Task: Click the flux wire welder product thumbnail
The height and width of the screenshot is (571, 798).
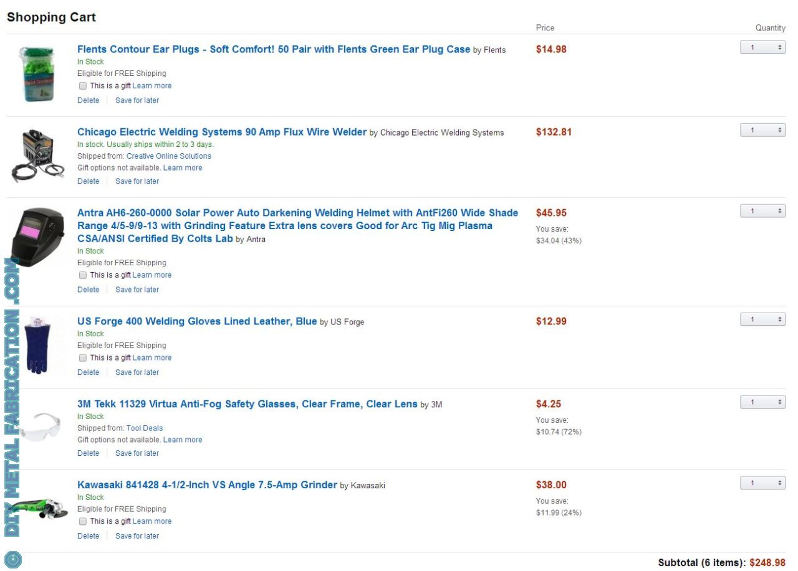Action: pos(39,156)
